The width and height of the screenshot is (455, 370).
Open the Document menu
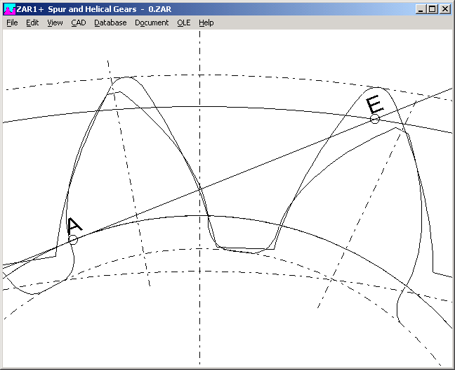coord(152,23)
